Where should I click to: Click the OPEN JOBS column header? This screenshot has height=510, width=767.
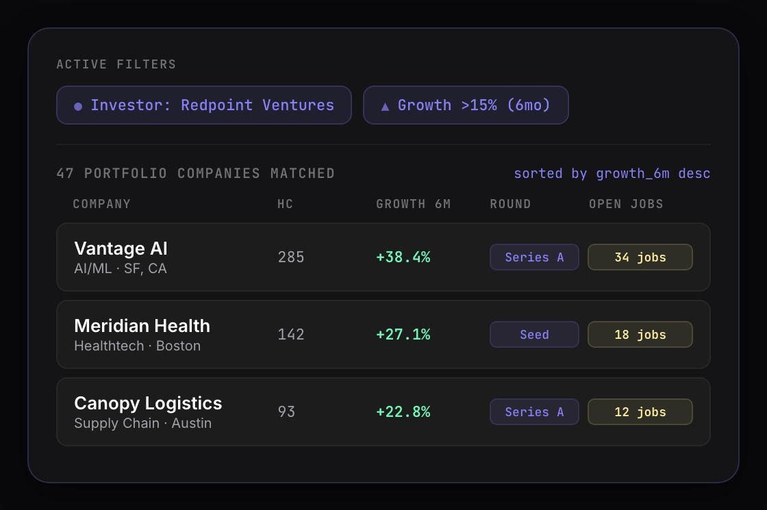click(x=626, y=204)
